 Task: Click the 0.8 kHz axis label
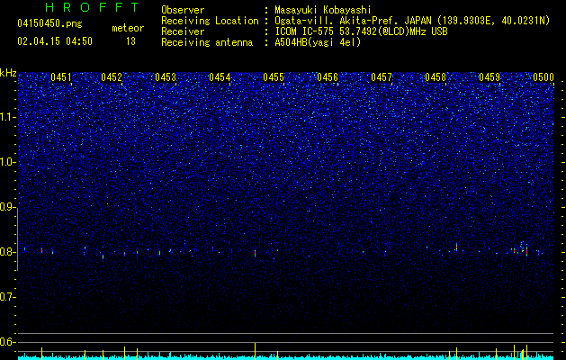pos(8,252)
